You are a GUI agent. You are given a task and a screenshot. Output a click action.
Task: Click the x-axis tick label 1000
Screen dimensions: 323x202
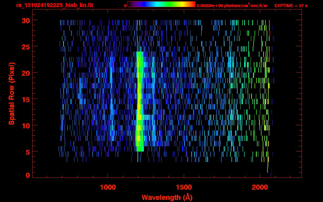(x=108, y=187)
